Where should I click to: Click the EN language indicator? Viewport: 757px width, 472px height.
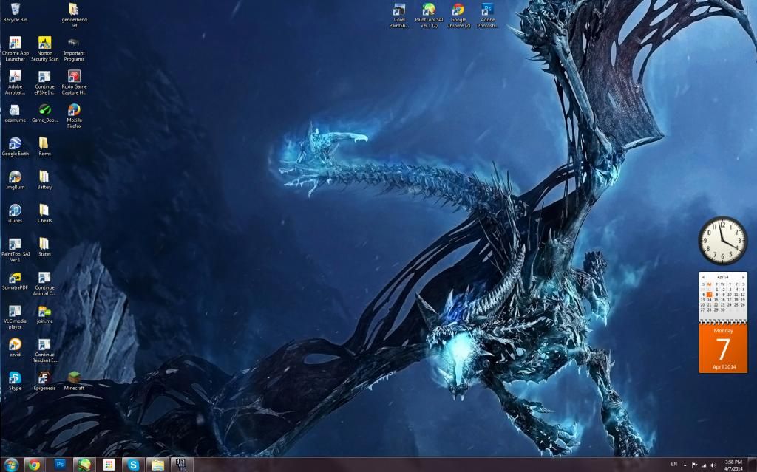coord(674,465)
